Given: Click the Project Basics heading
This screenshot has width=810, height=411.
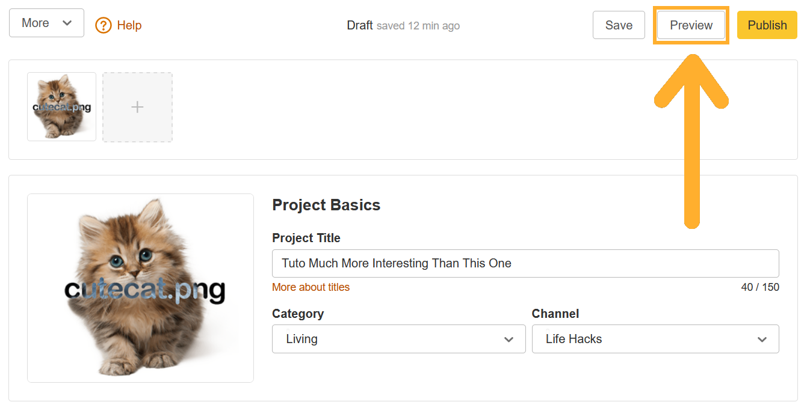Looking at the screenshot, I should 326,205.
